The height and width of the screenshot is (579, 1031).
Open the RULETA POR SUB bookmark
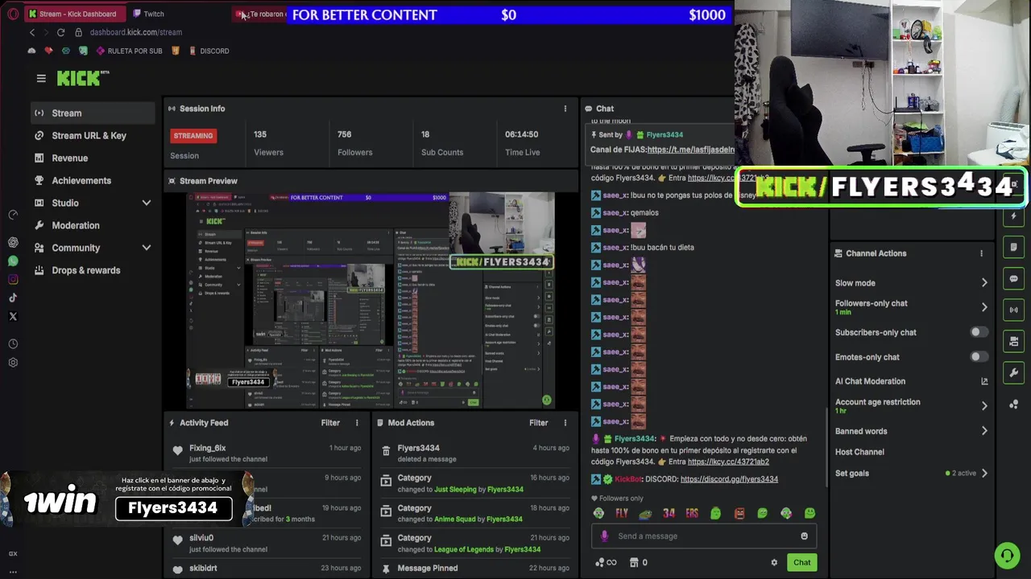coord(129,51)
